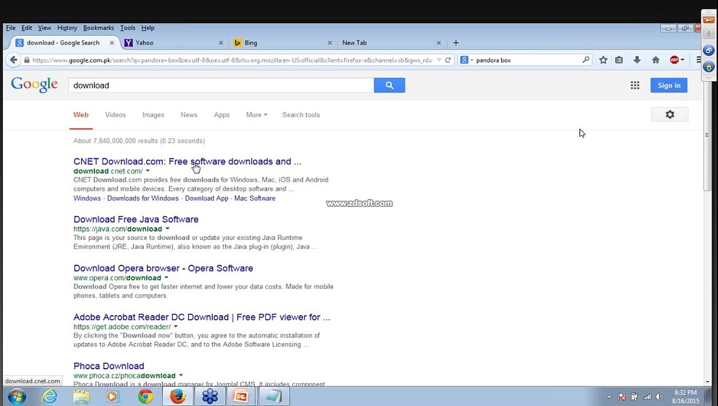Open the URL bar history dropdown arrow

coord(439,60)
